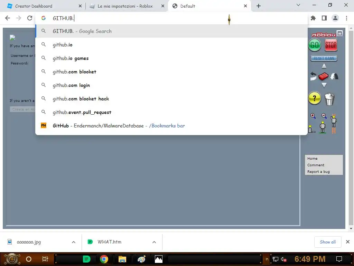This screenshot has width=354, height=266.
Task: Rotate camera left with curved arrow
Action: tap(313, 76)
